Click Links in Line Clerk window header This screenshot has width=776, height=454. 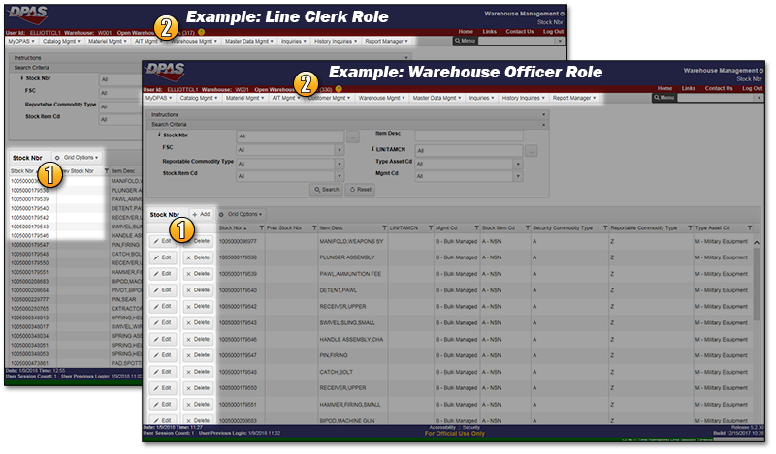click(x=490, y=32)
